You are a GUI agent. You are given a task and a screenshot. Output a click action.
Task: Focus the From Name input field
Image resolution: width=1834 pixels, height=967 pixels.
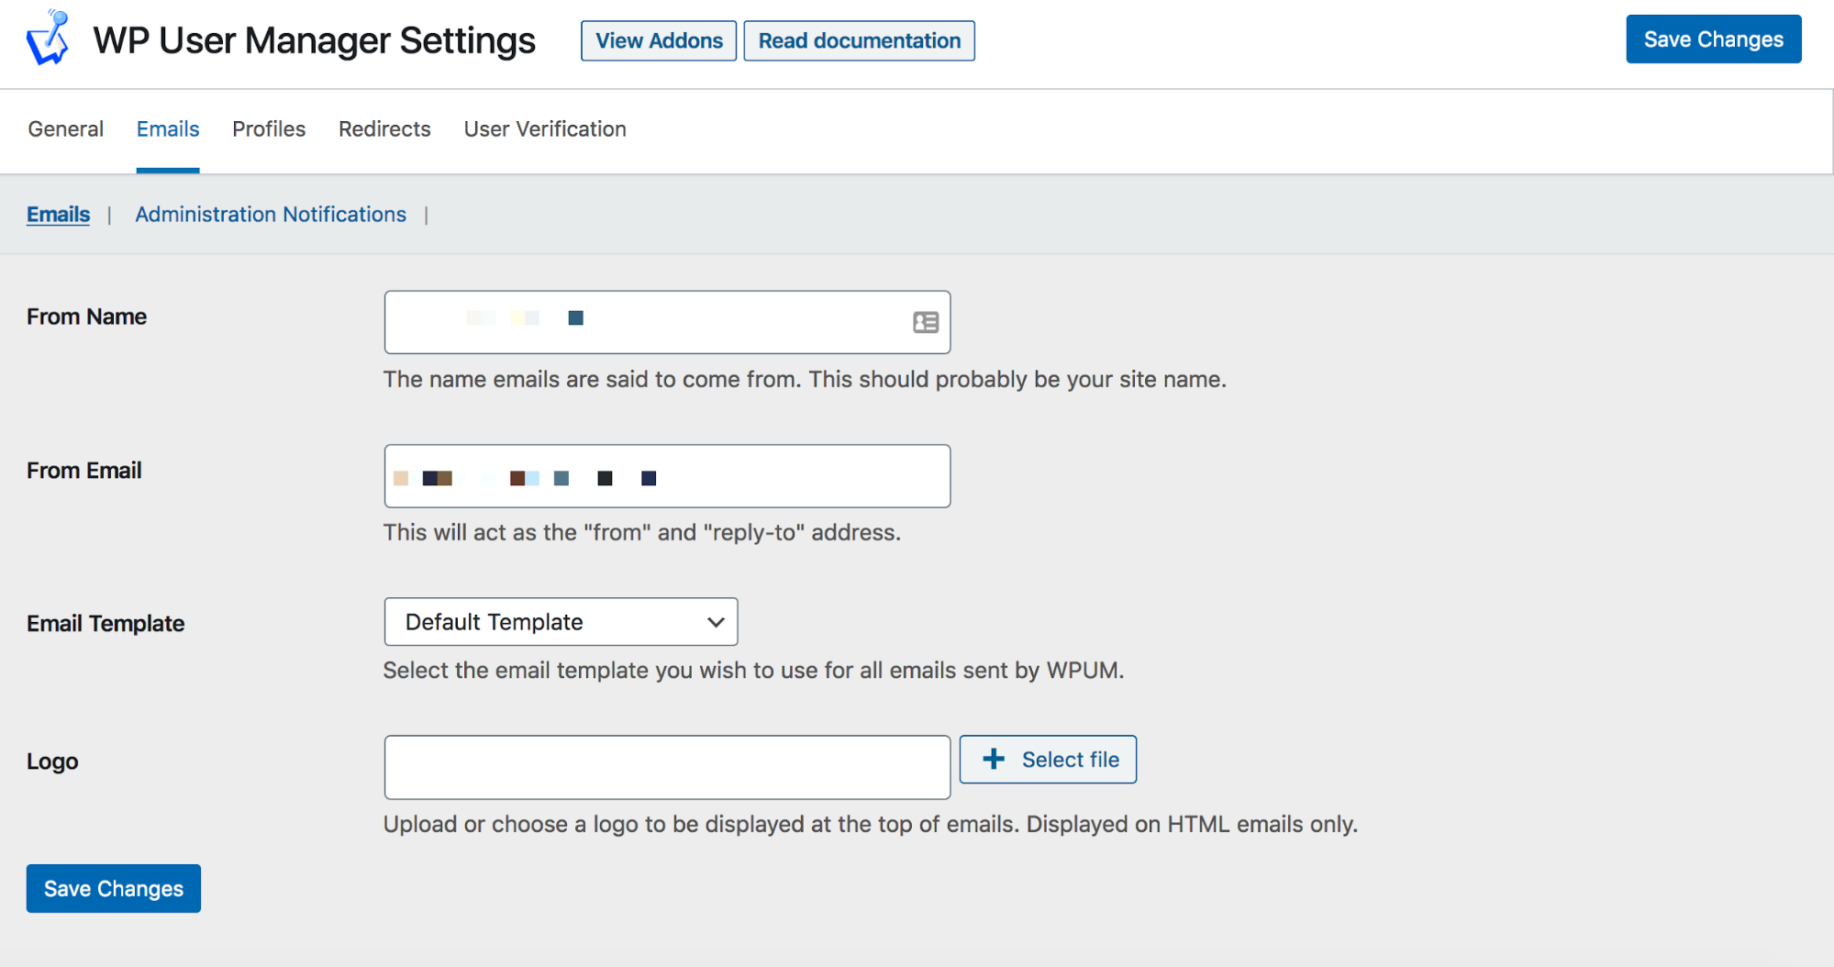click(667, 322)
